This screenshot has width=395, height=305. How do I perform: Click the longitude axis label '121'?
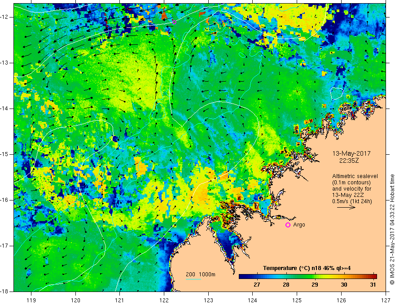[x=120, y=300]
